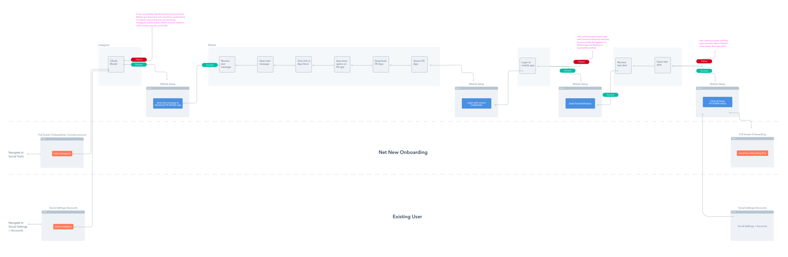788x257 pixels.
Task: Select the Net New Onboarding heading
Action: [x=403, y=152]
